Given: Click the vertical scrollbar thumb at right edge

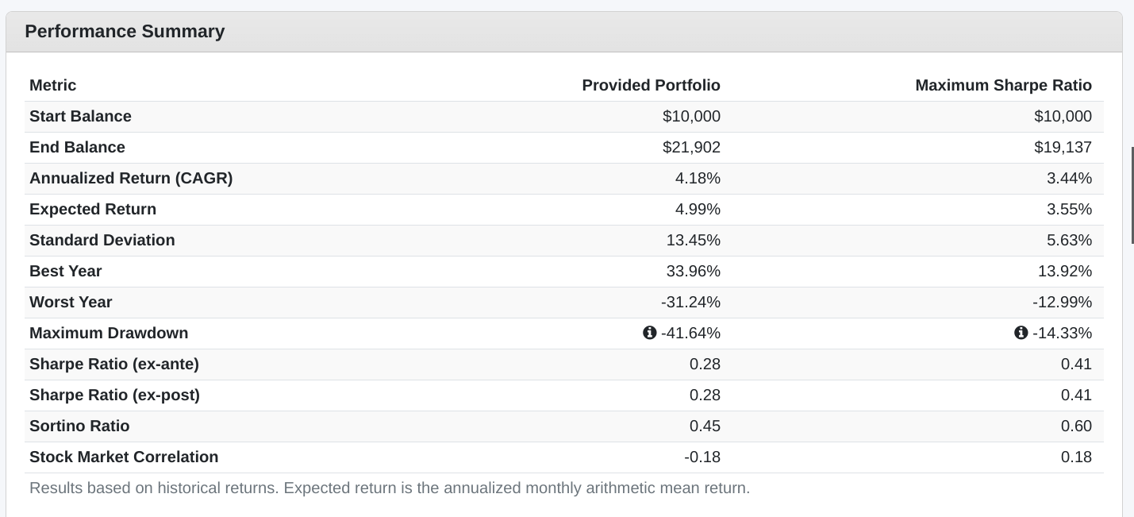Looking at the screenshot, I should 1132,195.
